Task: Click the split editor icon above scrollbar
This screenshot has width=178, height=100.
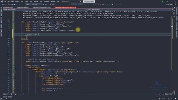Action: tap(172, 10)
